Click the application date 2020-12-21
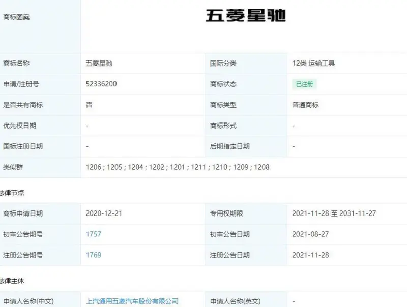Image resolution: width=407 pixels, height=307 pixels. click(x=104, y=213)
